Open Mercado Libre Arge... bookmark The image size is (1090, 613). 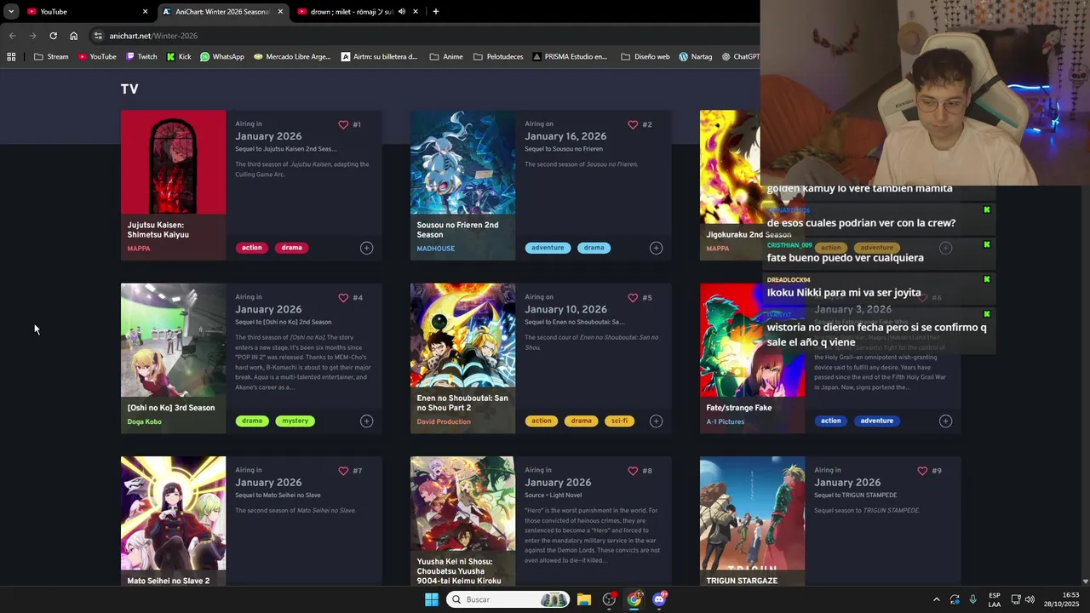292,57
